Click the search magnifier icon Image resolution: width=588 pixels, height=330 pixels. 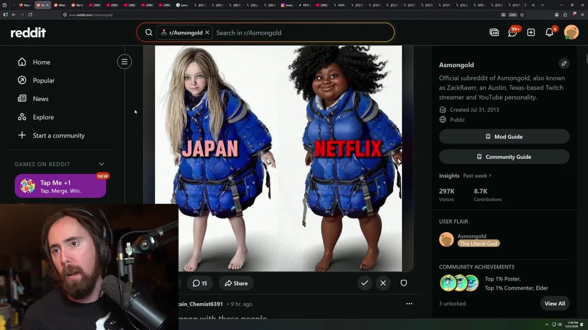(149, 33)
